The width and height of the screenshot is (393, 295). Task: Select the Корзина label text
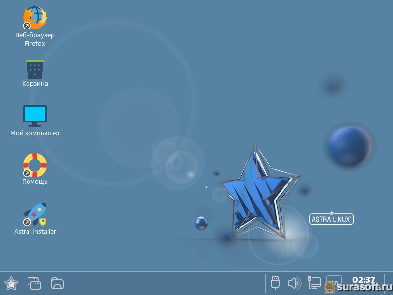35,83
